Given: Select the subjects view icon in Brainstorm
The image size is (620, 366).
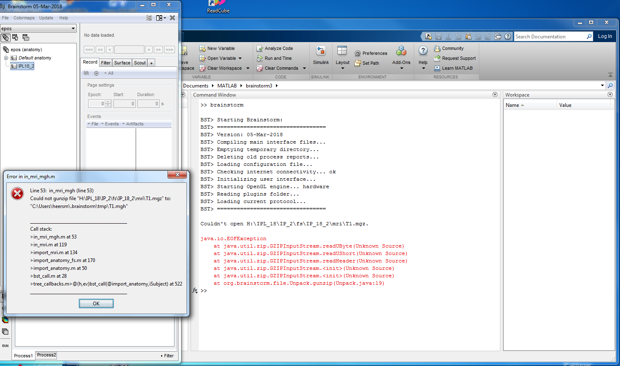Looking at the screenshot, I should (6, 37).
